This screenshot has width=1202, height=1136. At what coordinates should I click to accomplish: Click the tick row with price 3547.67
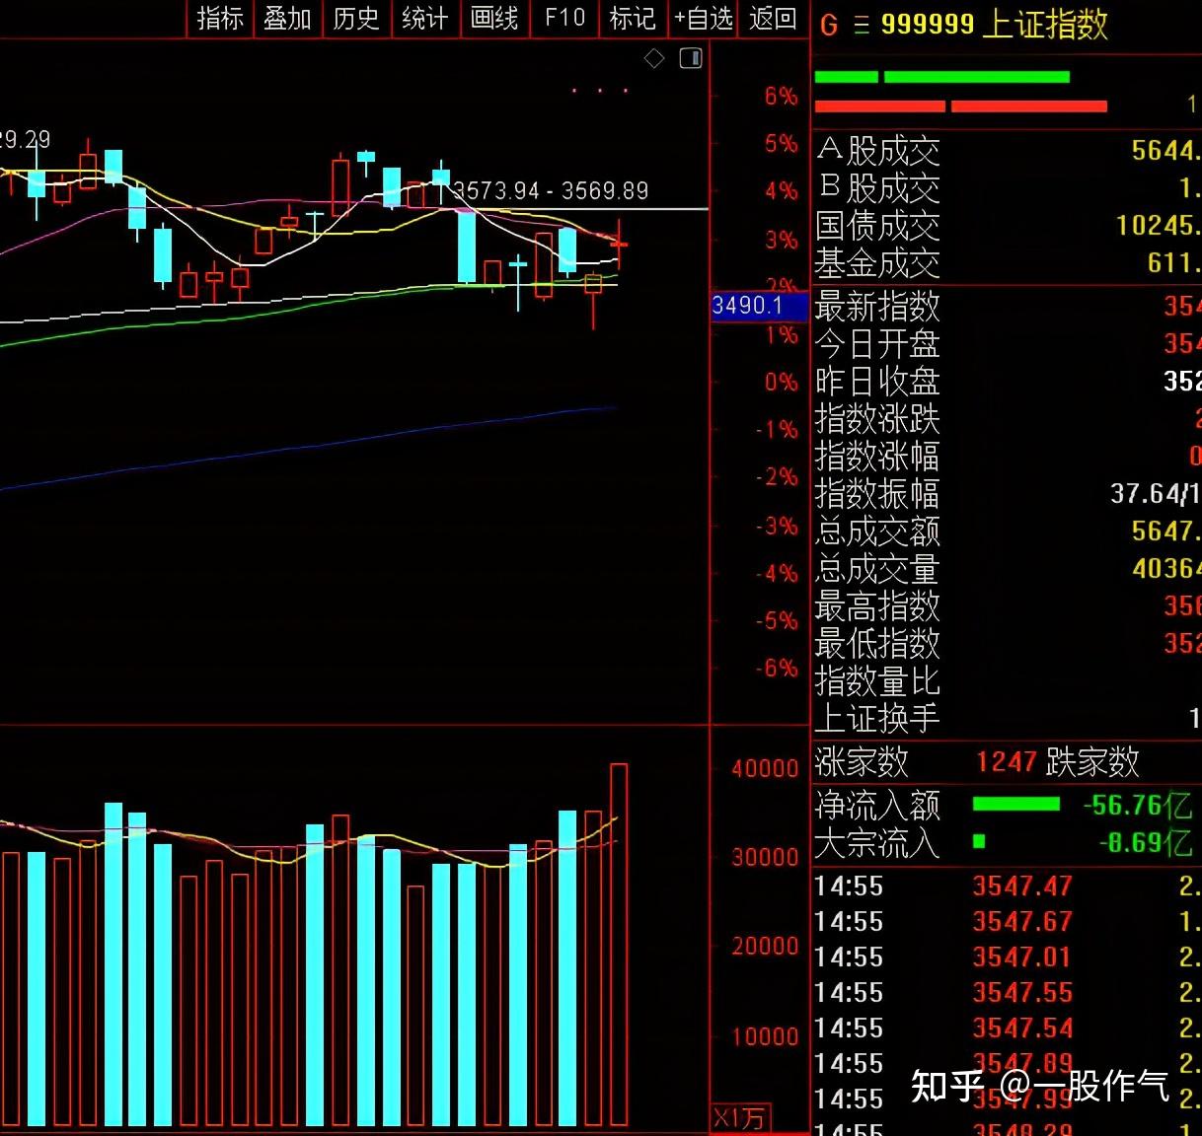1007,922
